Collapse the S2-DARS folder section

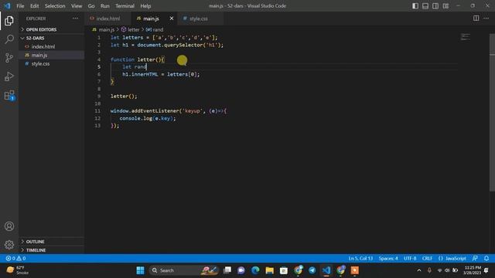[52, 38]
